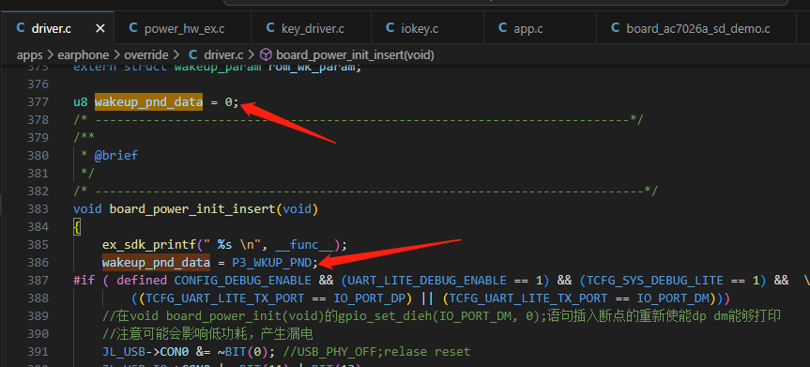Viewport: 810px width, 367px height.
Task: Click the u8 type keyword on line 377
Action: pyautogui.click(x=80, y=102)
